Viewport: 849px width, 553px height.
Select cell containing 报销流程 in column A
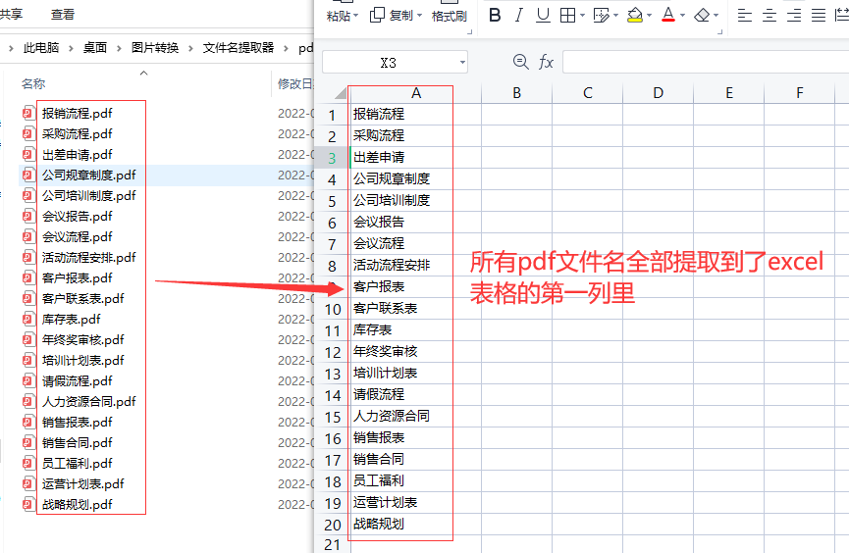coord(416,114)
